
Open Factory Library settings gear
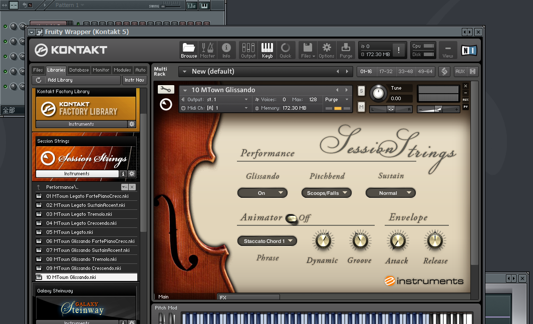click(132, 124)
